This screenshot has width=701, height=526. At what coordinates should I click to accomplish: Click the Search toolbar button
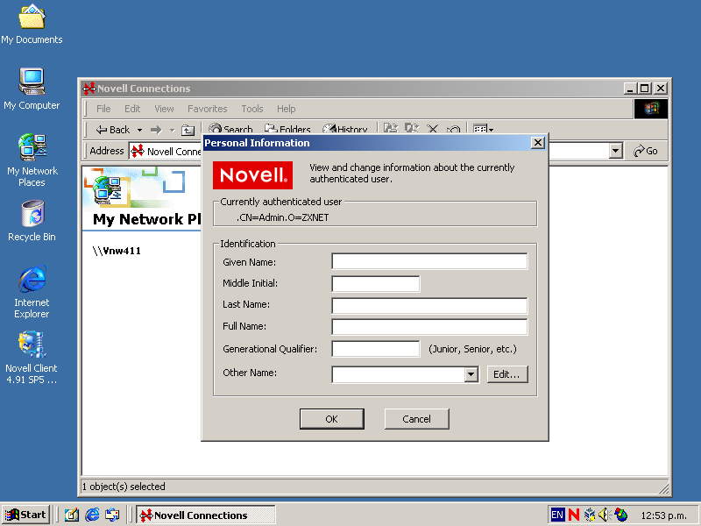click(x=230, y=130)
